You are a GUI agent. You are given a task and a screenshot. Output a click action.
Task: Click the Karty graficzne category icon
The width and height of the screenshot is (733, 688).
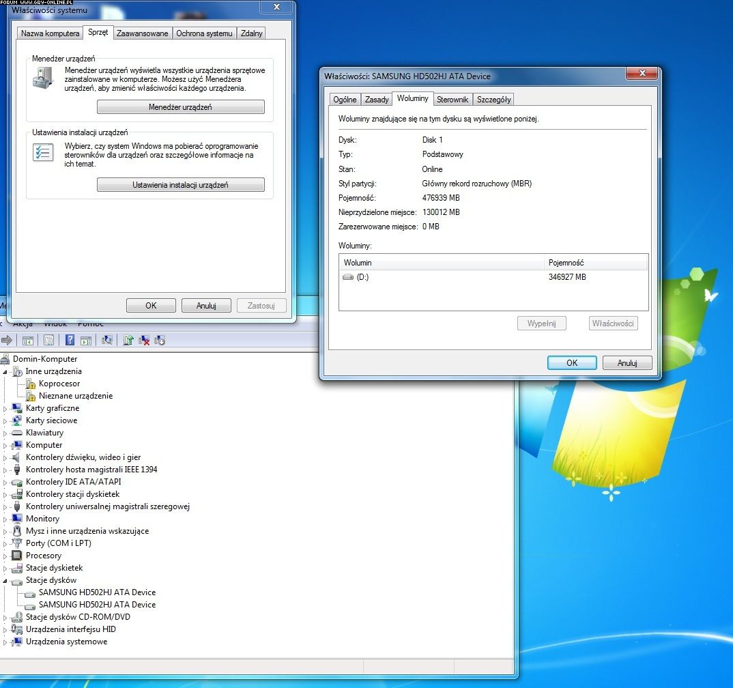[17, 408]
